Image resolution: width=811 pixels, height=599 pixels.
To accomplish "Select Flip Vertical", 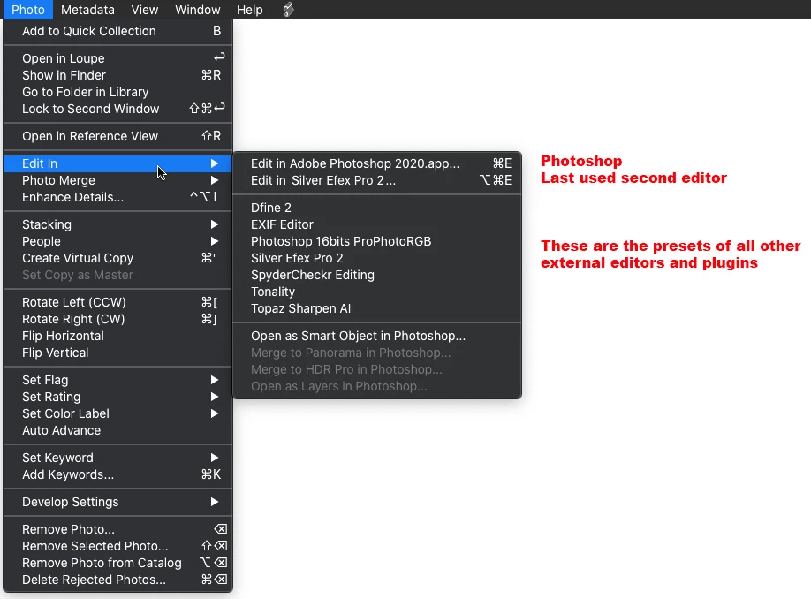I will 117,353.
